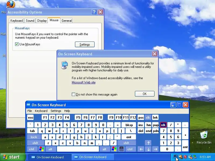Image resolution: width=215 pixels, height=161 pixels.
Task: Click the ins key
Action: (141, 125)
